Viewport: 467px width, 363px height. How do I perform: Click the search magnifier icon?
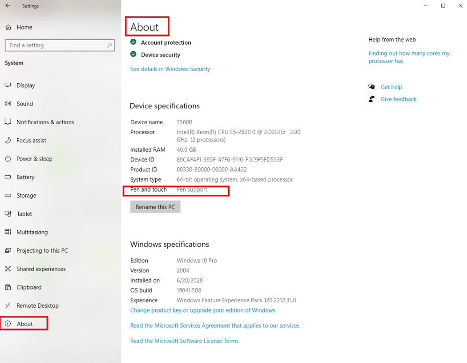[x=109, y=45]
